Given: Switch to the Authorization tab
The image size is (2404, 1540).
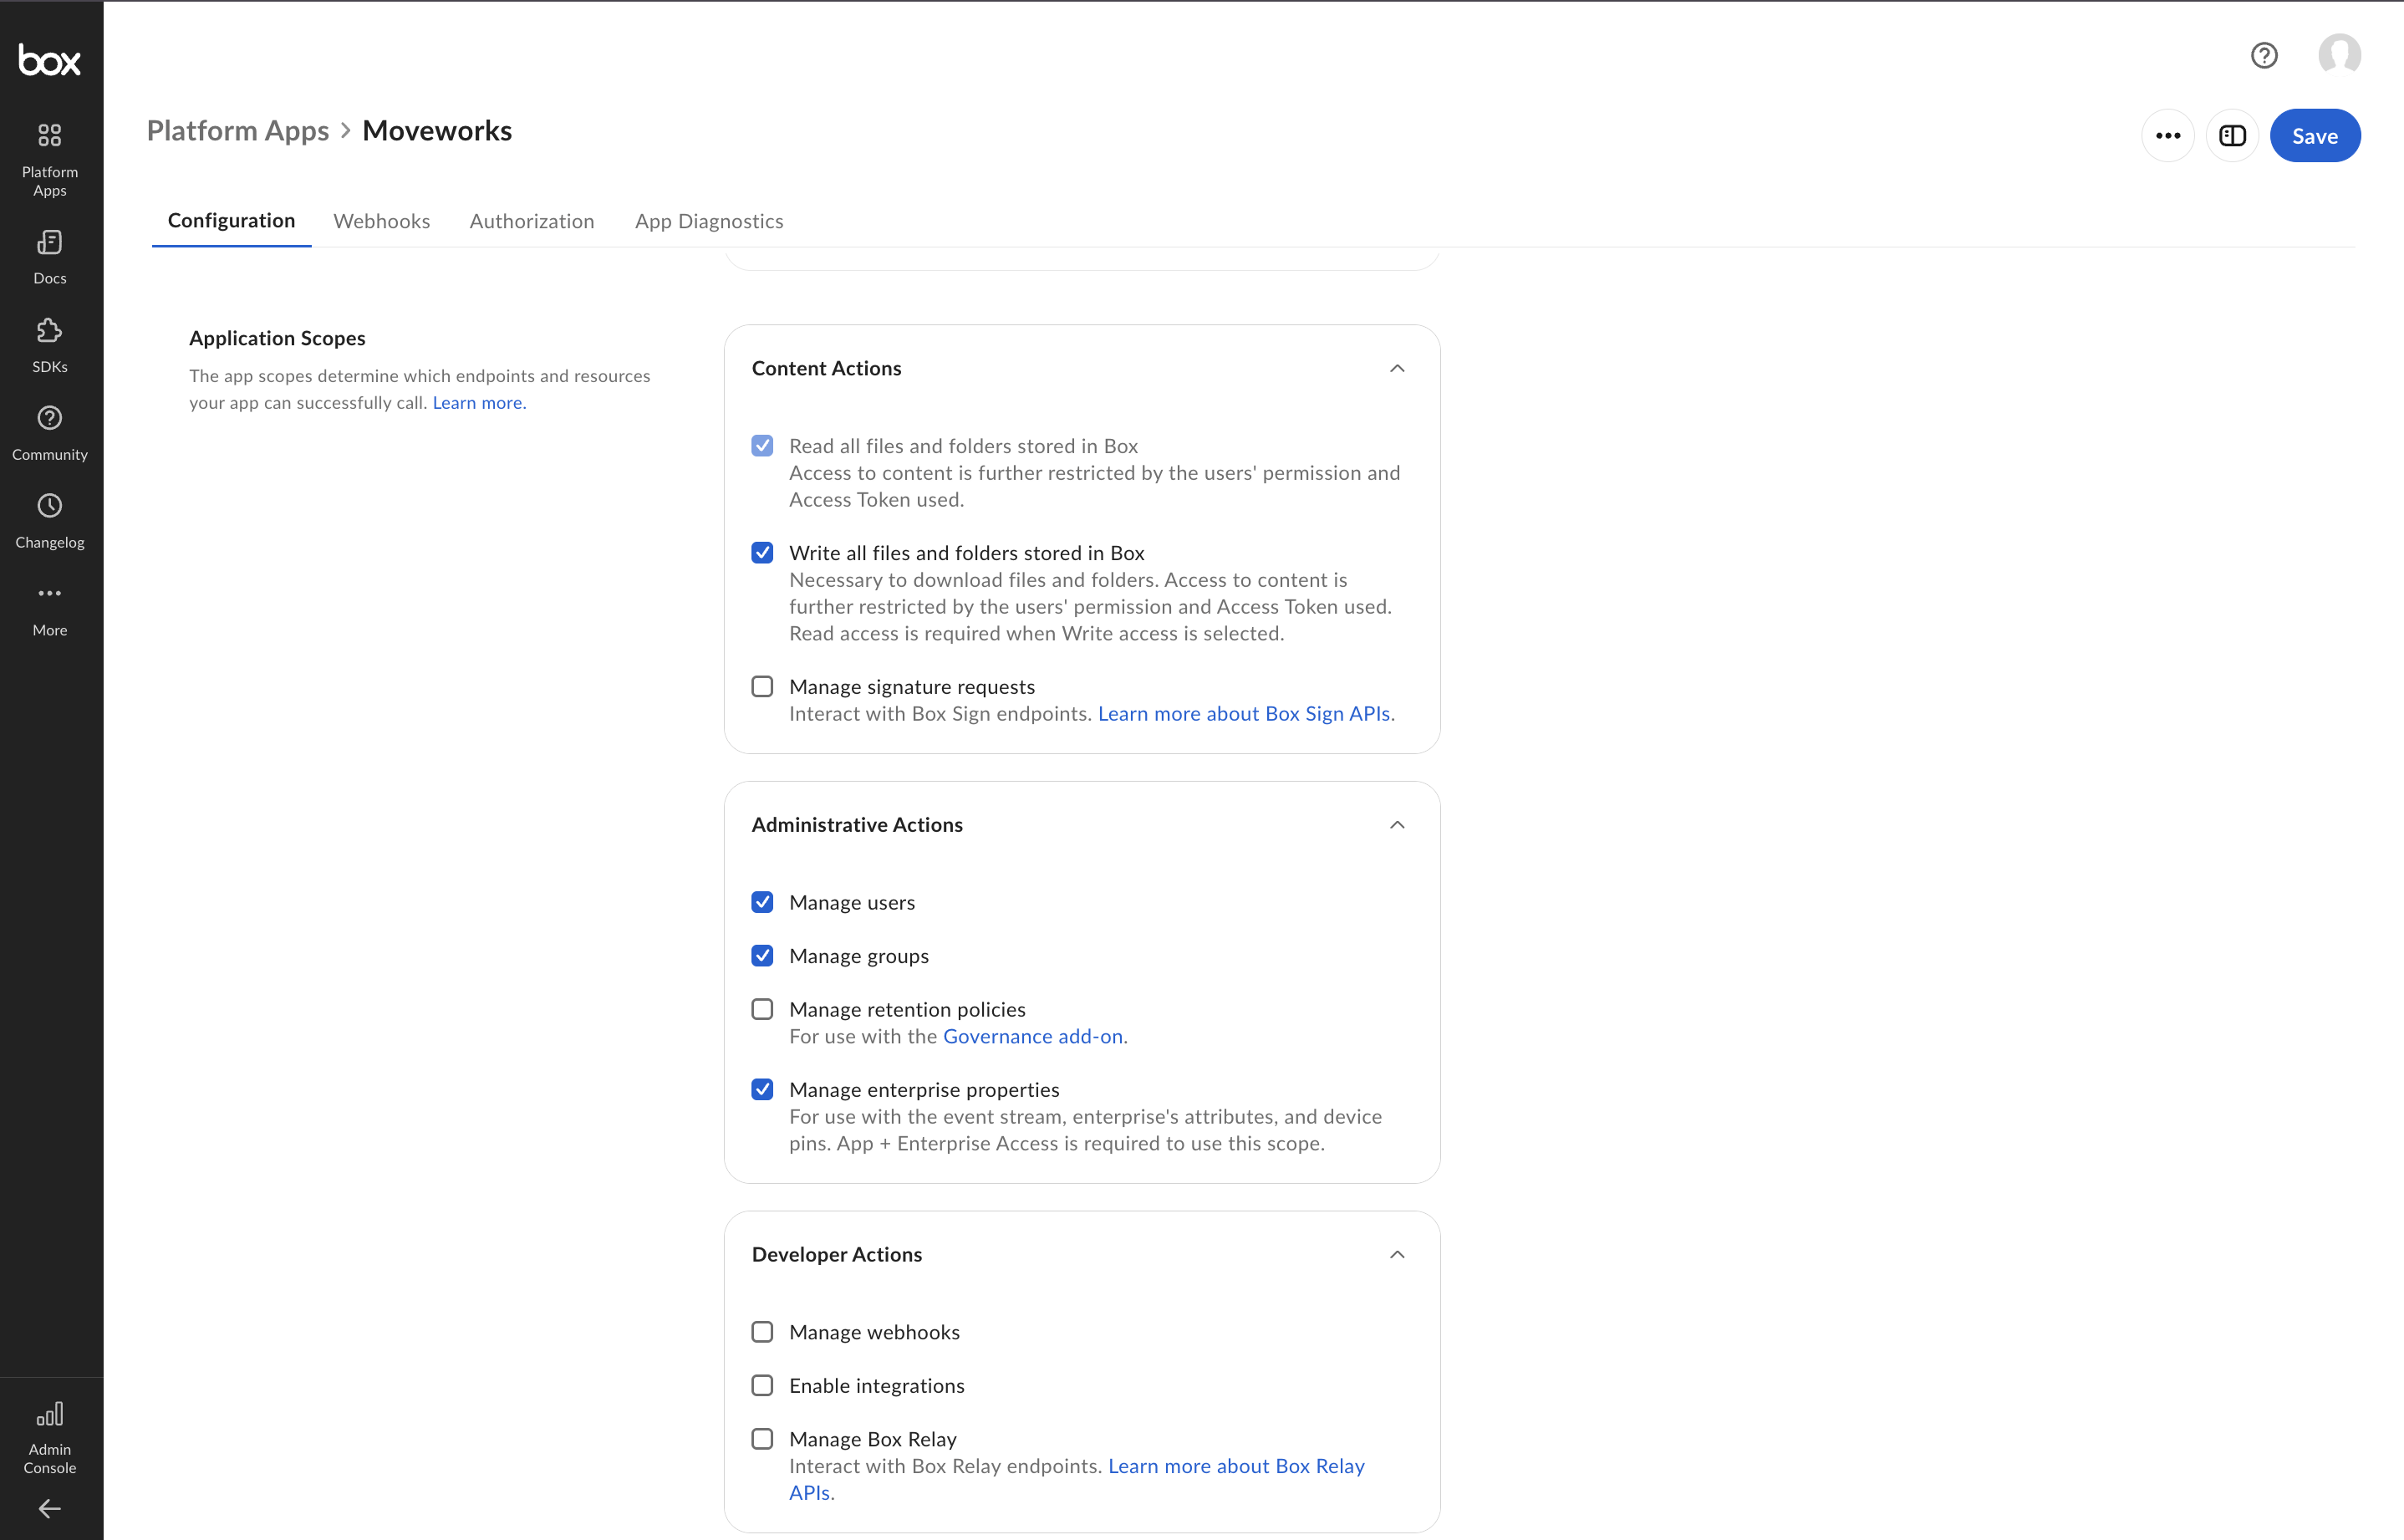Looking at the screenshot, I should click(532, 221).
